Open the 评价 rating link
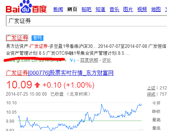This screenshot has width=178, height=131. [107, 60]
